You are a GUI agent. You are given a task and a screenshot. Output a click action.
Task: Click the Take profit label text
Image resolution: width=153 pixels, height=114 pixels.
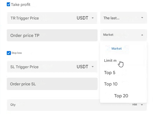click(21, 5)
